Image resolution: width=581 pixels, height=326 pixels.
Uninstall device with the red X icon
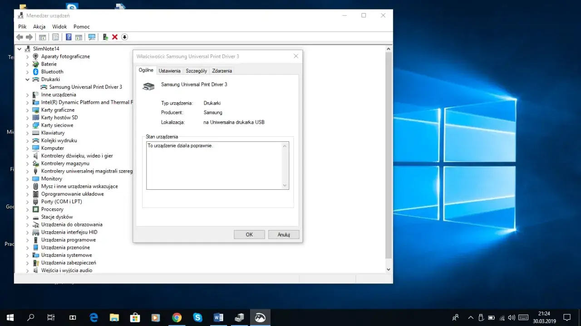(115, 37)
